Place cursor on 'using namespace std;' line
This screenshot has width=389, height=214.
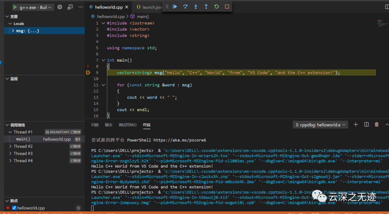point(132,48)
